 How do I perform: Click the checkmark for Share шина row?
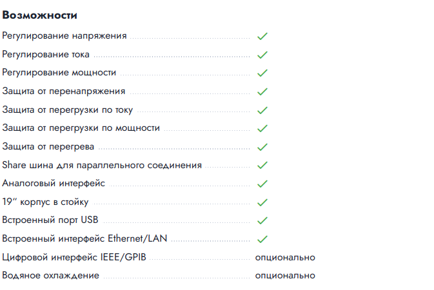point(262,166)
